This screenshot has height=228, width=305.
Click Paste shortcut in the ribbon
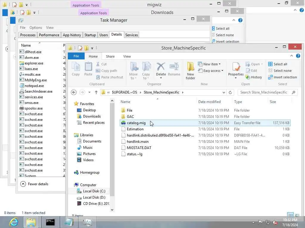tap(110, 77)
